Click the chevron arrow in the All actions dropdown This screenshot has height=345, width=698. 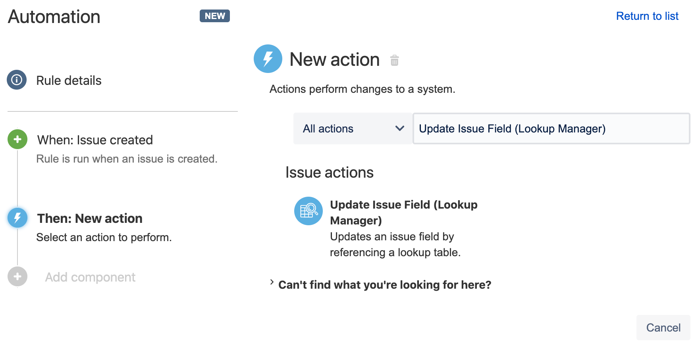click(400, 128)
